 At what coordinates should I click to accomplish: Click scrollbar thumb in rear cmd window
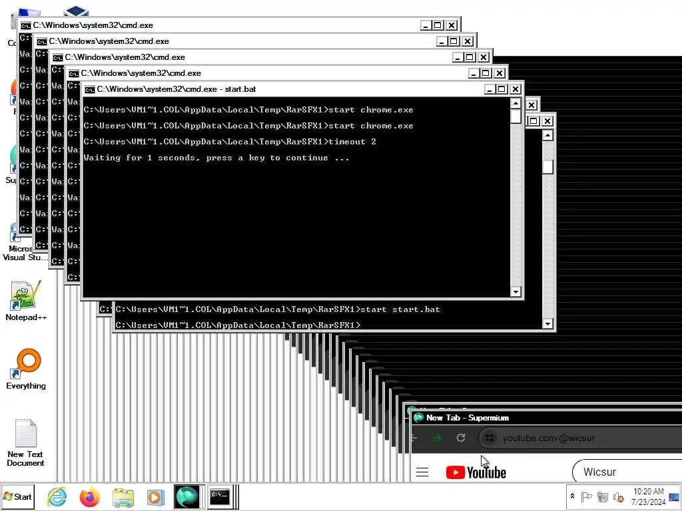tap(547, 167)
